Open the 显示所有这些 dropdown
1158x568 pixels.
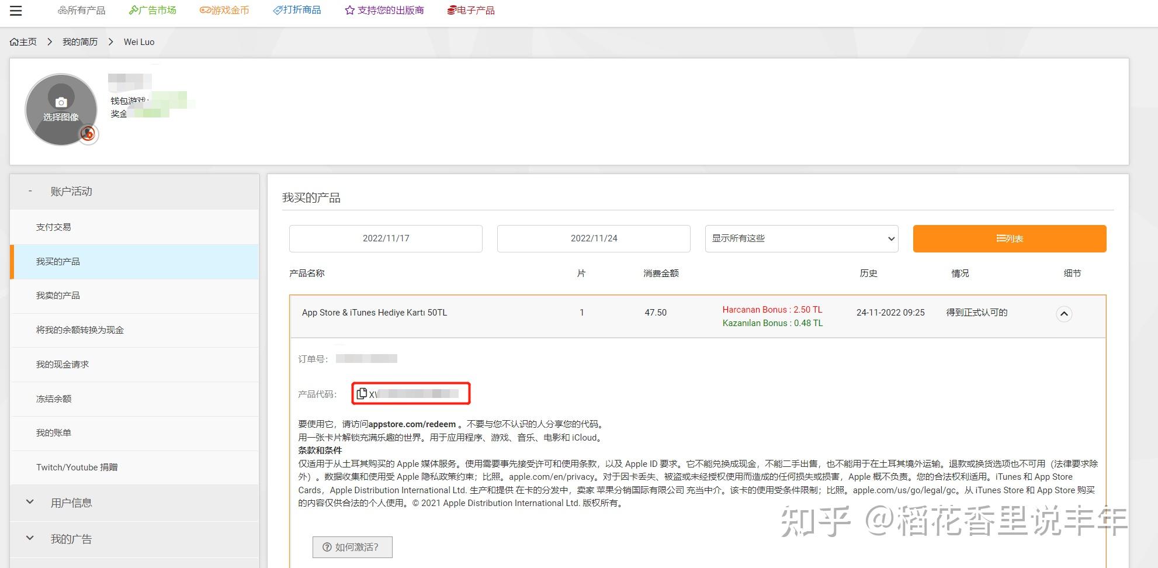pyautogui.click(x=802, y=238)
